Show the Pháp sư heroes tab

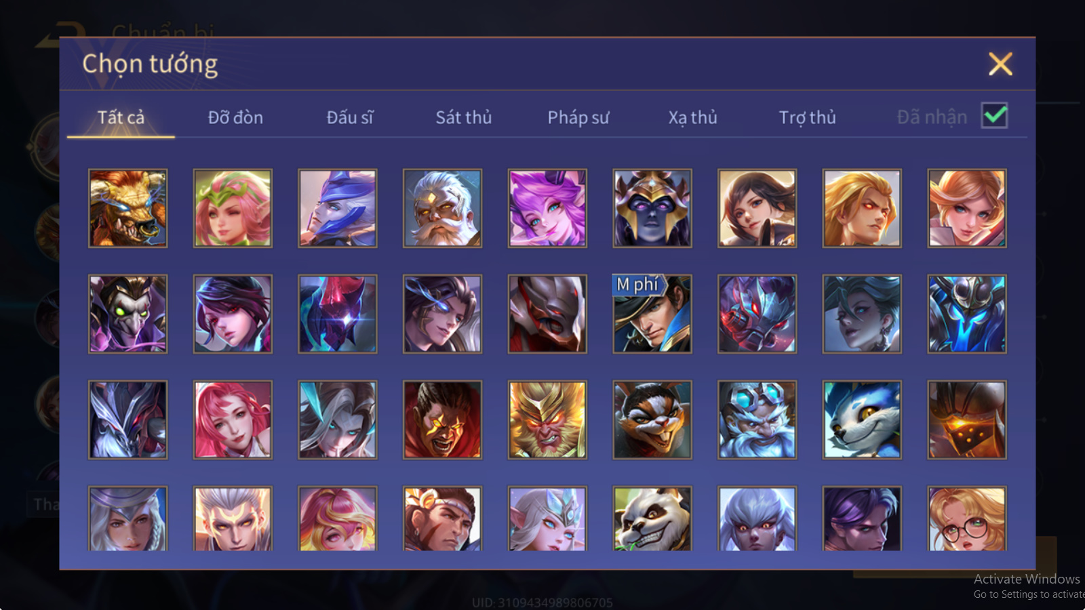point(578,117)
